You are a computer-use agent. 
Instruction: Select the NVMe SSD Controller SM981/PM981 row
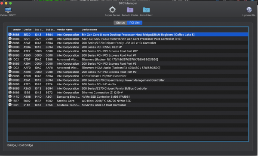[128, 96]
